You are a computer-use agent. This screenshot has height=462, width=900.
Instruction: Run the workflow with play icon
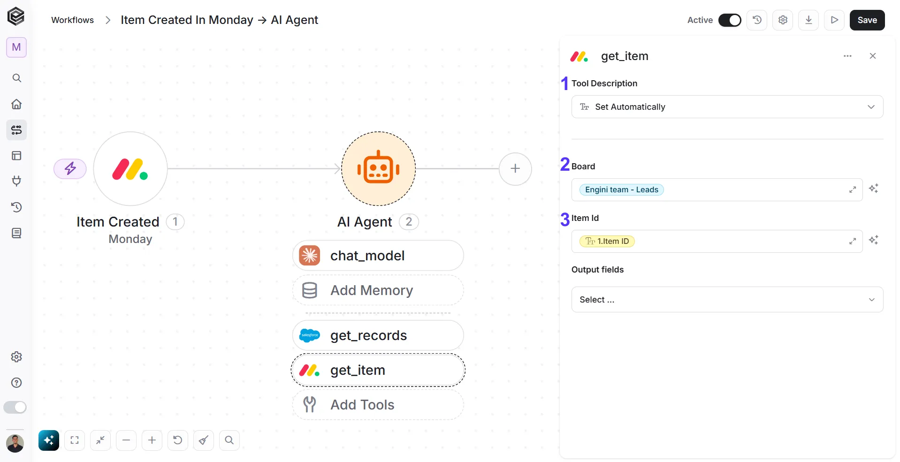tap(834, 20)
